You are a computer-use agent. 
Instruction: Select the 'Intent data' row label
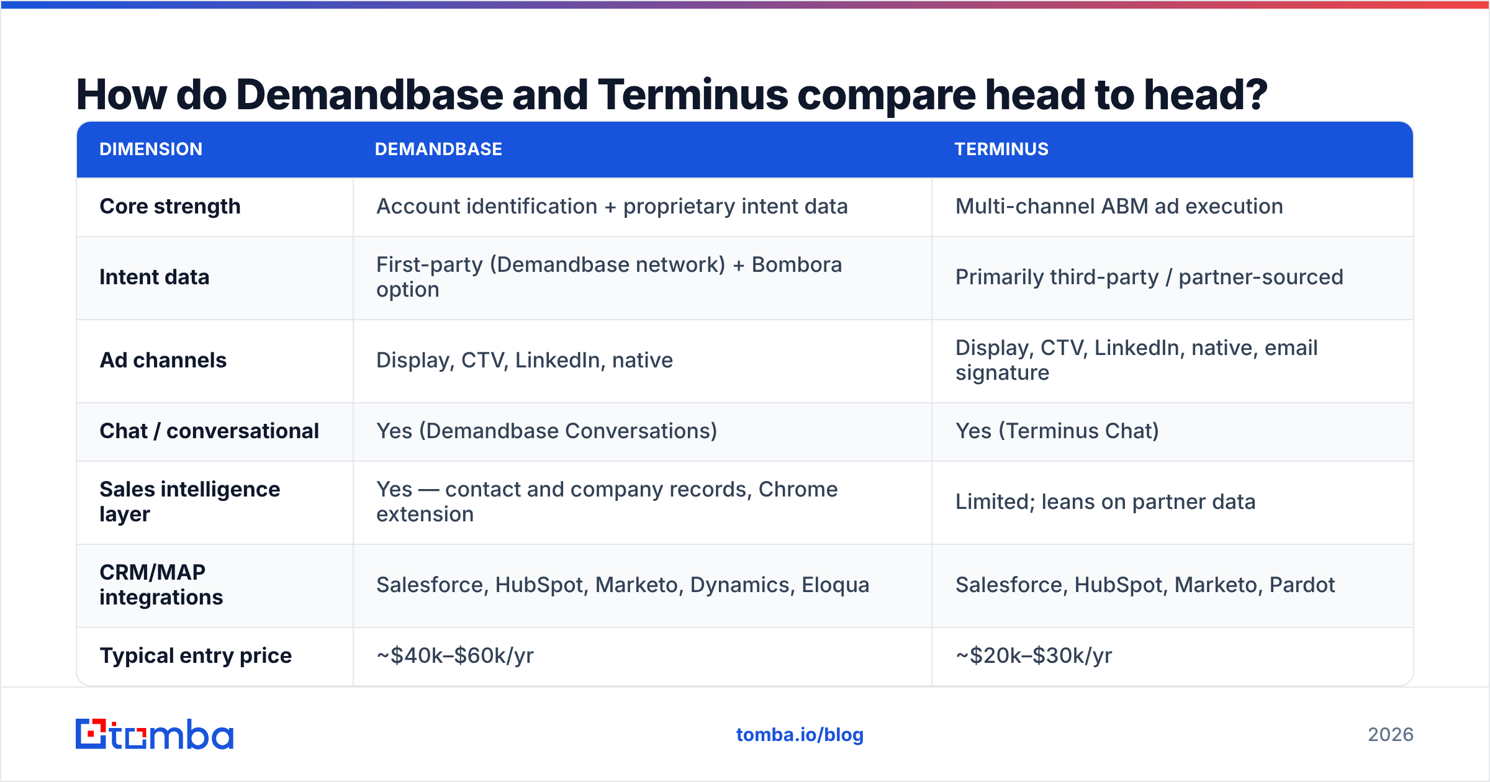[x=155, y=277]
